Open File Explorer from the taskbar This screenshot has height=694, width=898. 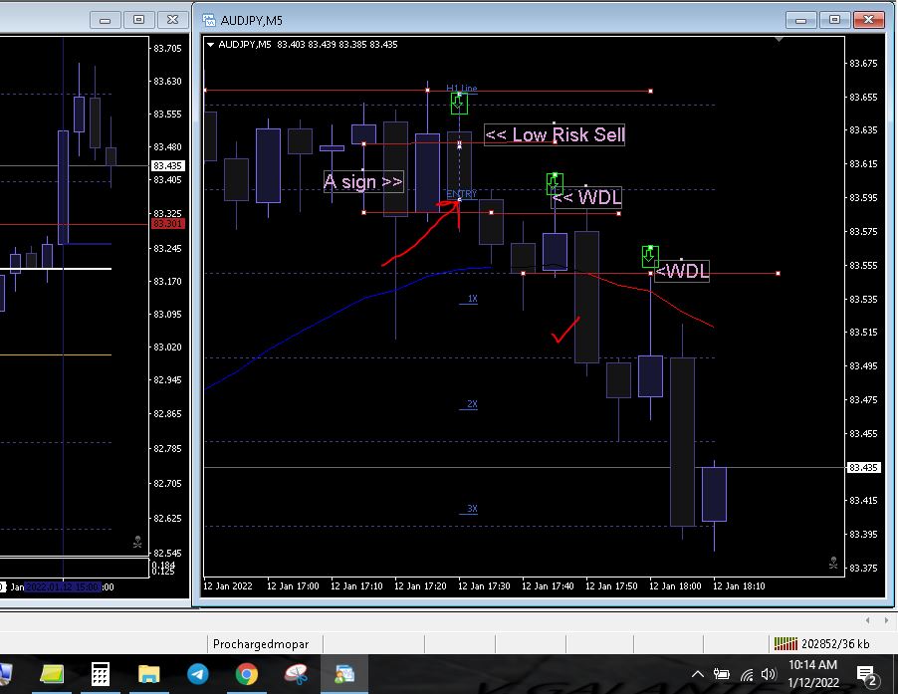tap(149, 674)
